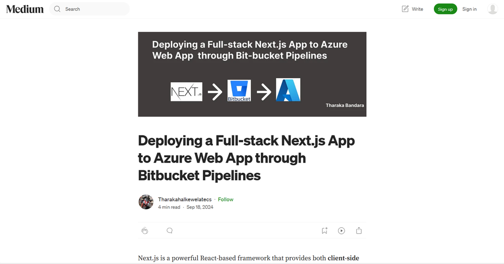This screenshot has width=504, height=264.
Task: Open the article banner image
Action: coord(252,74)
